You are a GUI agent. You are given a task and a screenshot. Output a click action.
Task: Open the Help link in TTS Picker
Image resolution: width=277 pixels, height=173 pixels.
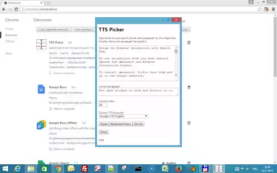101,140
